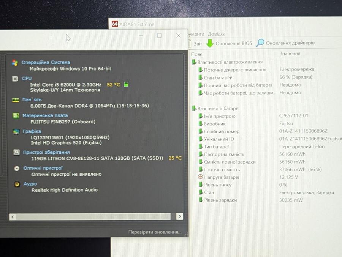
Task: Click the green Оновлення BIOS arrow icon
Action: tap(210, 43)
